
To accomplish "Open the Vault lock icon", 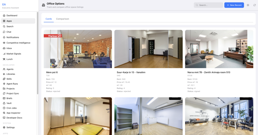I will (x=4, y=103).
